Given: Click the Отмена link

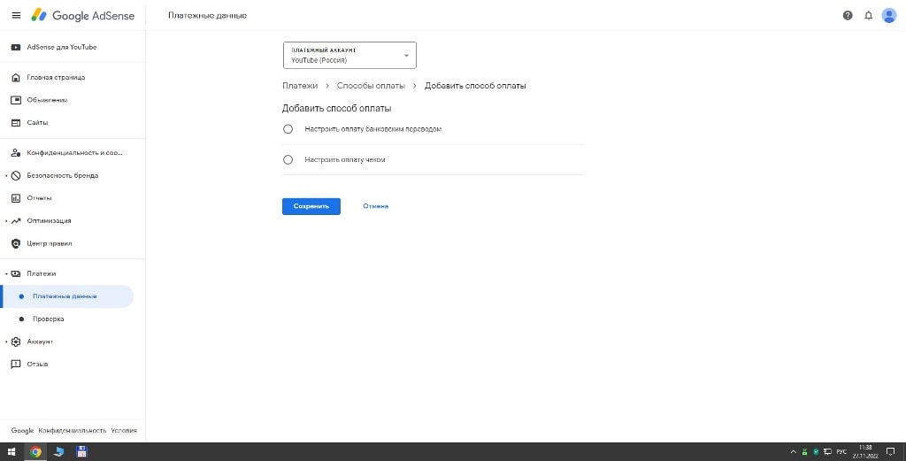Looking at the screenshot, I should coord(375,206).
